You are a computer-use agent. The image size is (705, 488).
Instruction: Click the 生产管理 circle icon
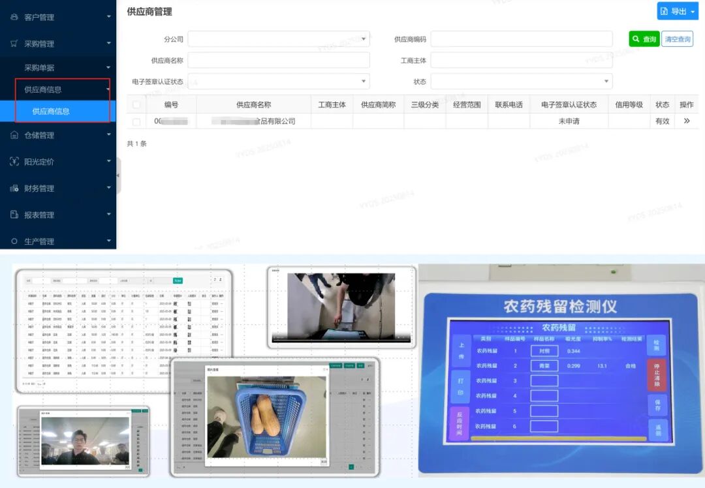tap(14, 241)
